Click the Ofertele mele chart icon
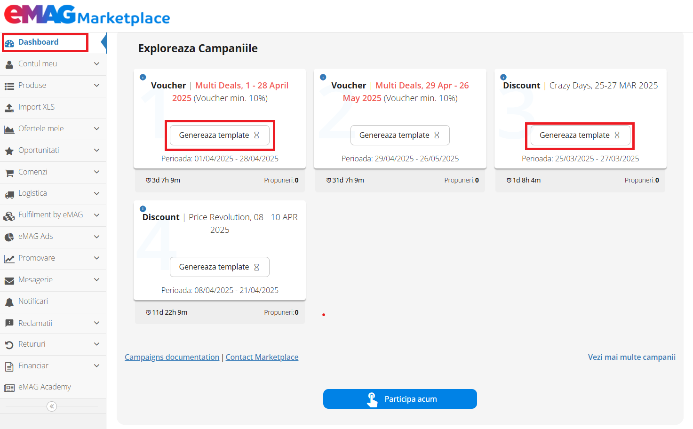 [9, 129]
